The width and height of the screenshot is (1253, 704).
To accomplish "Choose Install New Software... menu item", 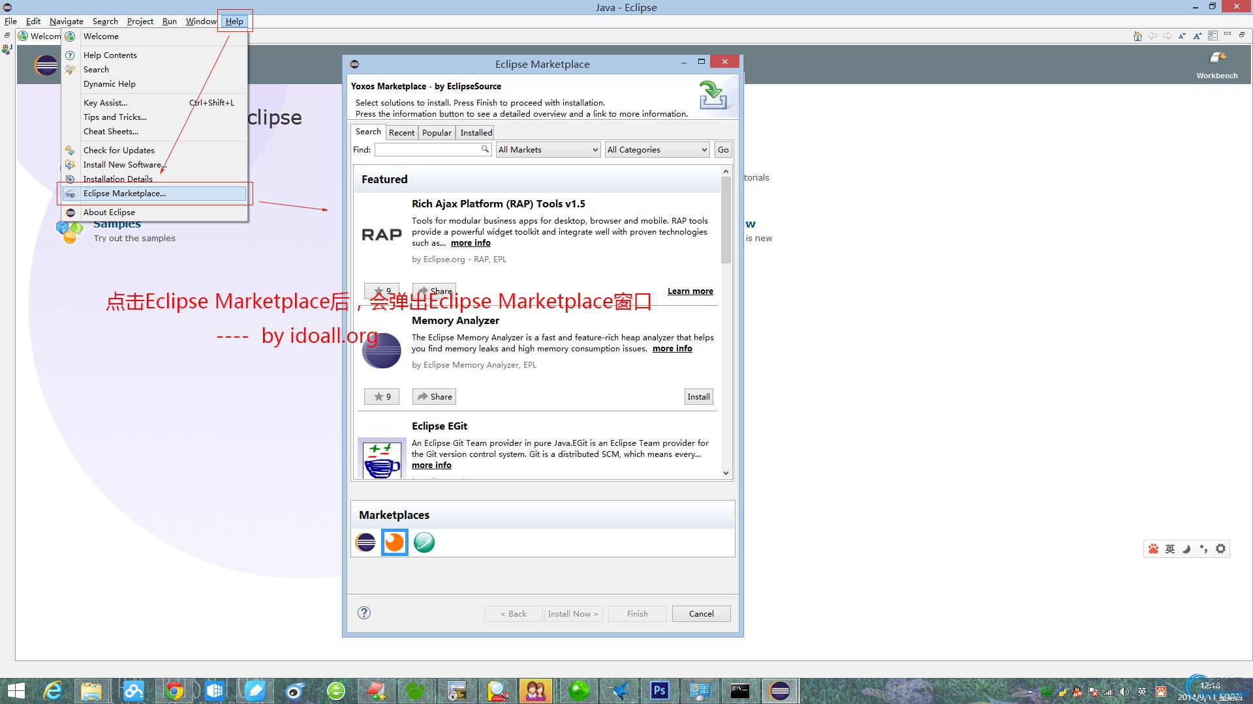I will click(x=154, y=165).
